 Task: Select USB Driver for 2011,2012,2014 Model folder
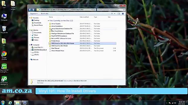point(83,43)
